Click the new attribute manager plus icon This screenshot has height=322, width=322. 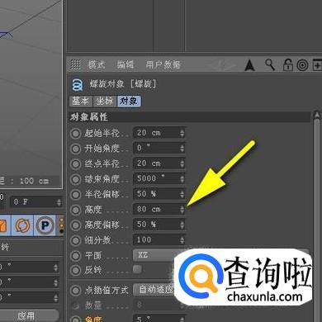point(317,65)
